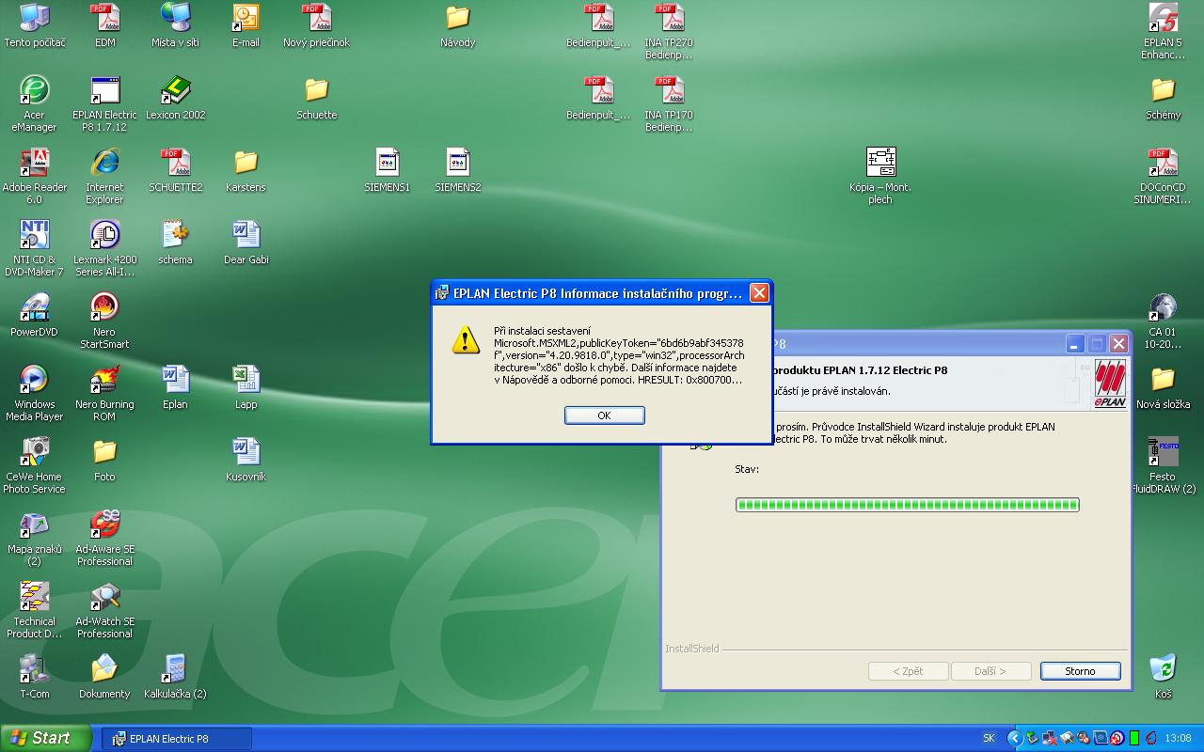Viewport: 1204px width, 752px height.
Task: Expand hidden system tray icons
Action: pos(1015,739)
